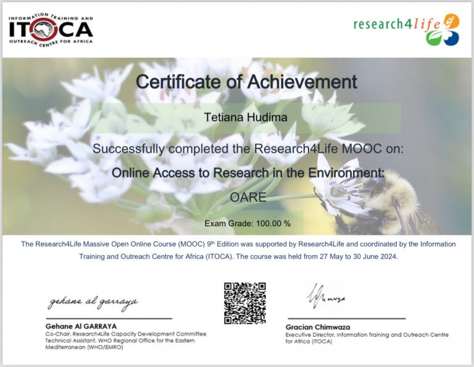Click the ITOCA logo
This screenshot has width=474, height=367.
click(51, 30)
